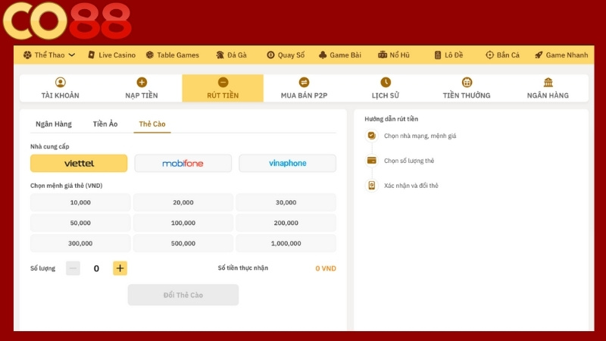Select the Thẻ Cào sub-tab
The width and height of the screenshot is (606, 341).
152,124
